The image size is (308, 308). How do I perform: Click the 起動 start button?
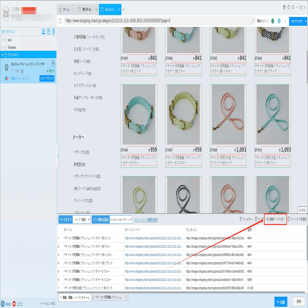point(281,302)
